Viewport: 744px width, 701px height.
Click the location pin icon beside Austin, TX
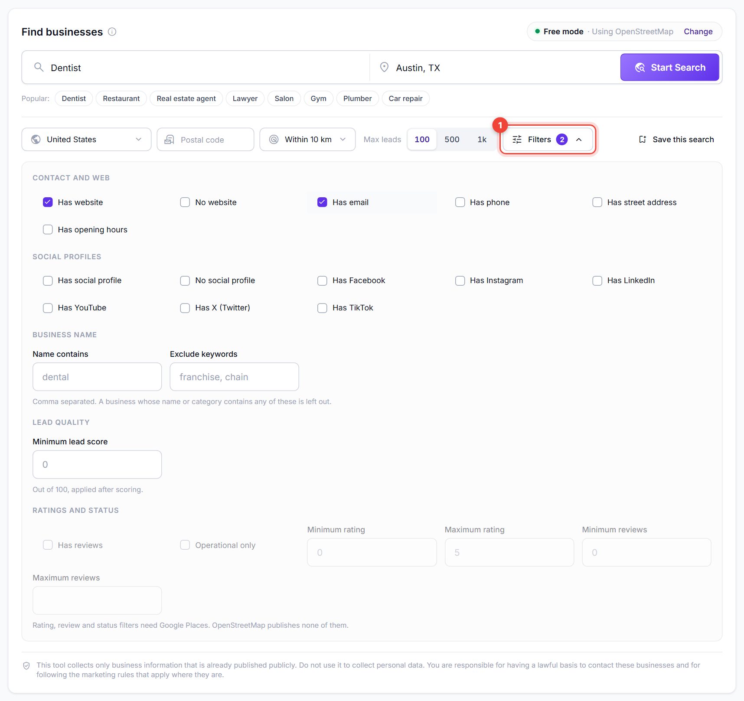pos(384,67)
